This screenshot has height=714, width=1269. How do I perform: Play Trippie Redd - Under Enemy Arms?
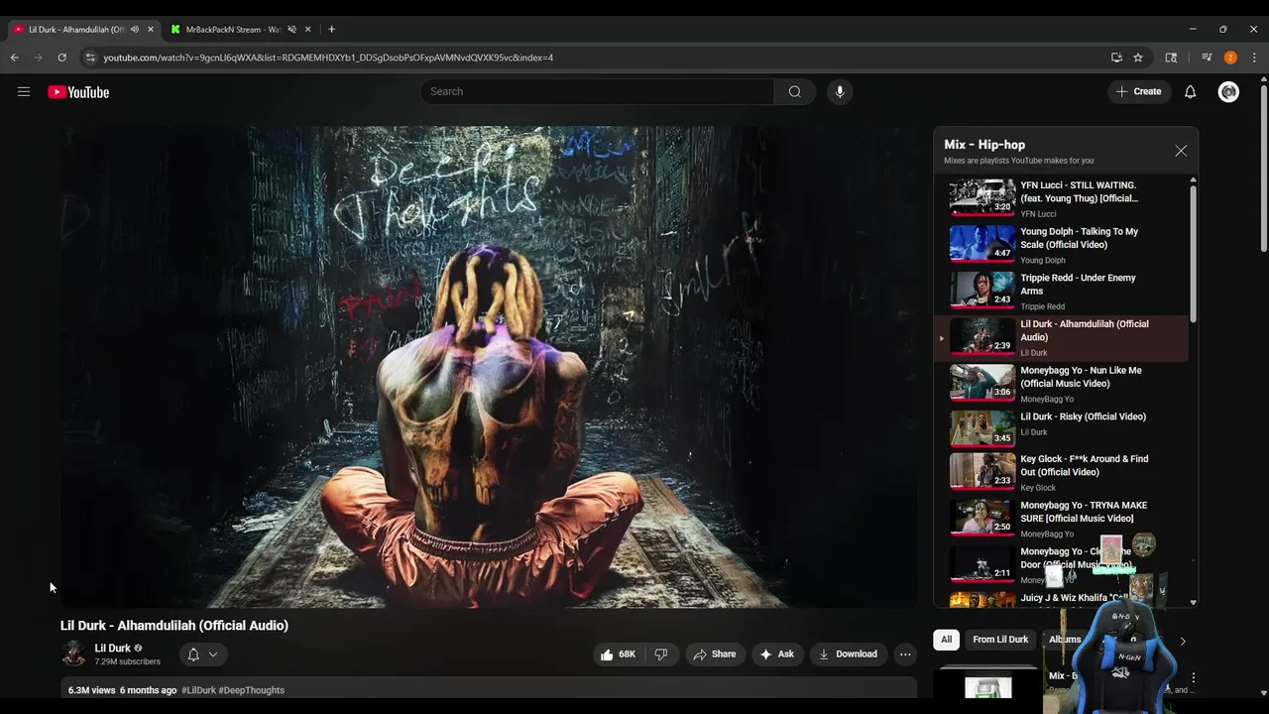(1061, 293)
